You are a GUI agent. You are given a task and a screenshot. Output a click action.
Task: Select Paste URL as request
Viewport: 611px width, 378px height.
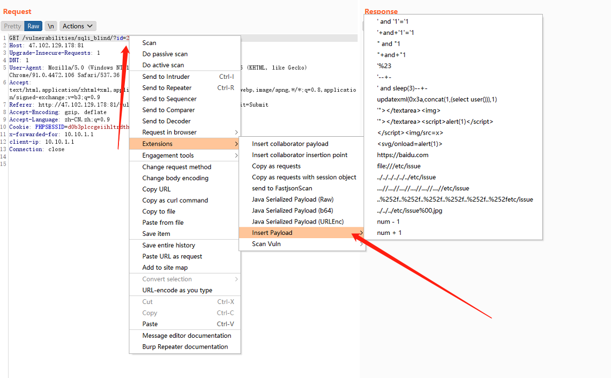tap(185, 256)
